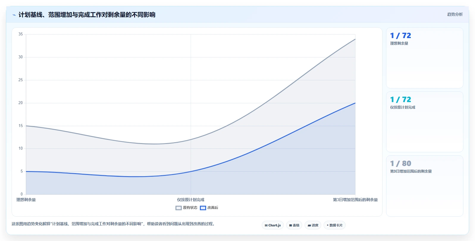
Task: Click the 原有状态 legend label
Action: pos(190,208)
